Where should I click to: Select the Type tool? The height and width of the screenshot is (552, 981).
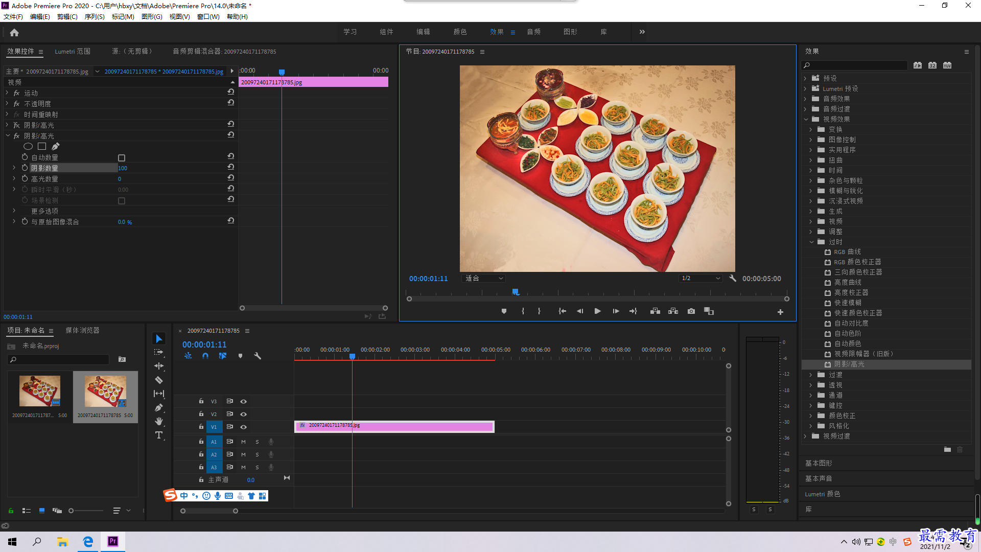(x=159, y=435)
